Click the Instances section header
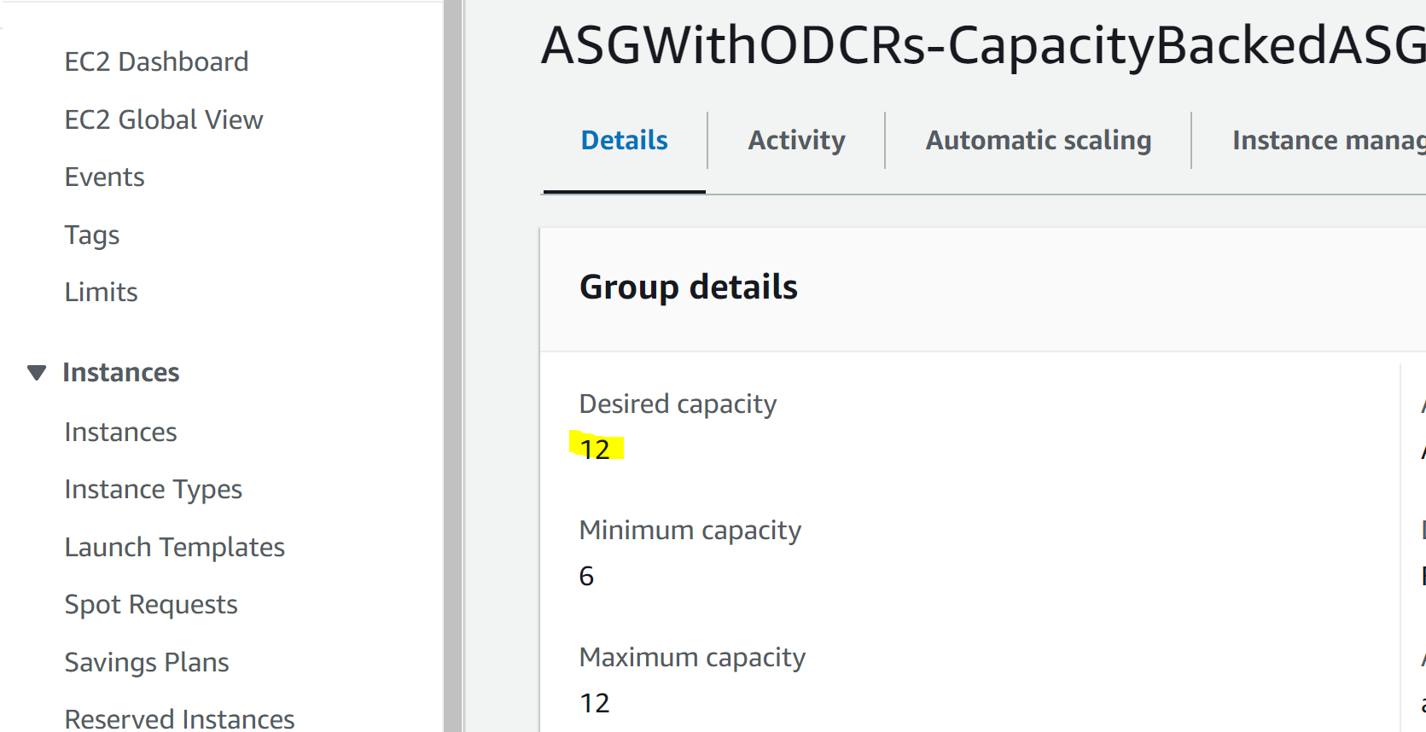 coord(121,372)
